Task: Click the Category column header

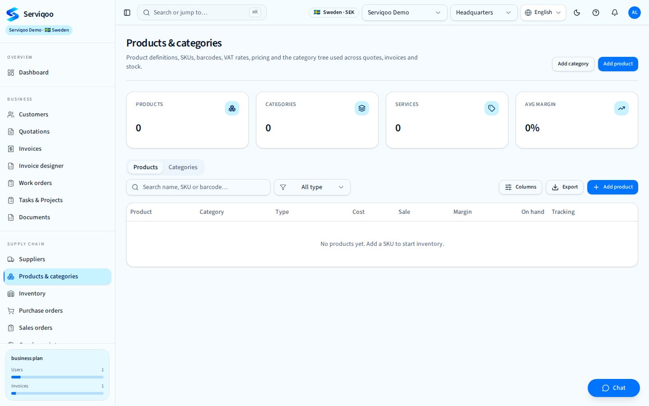Action: pos(212,212)
